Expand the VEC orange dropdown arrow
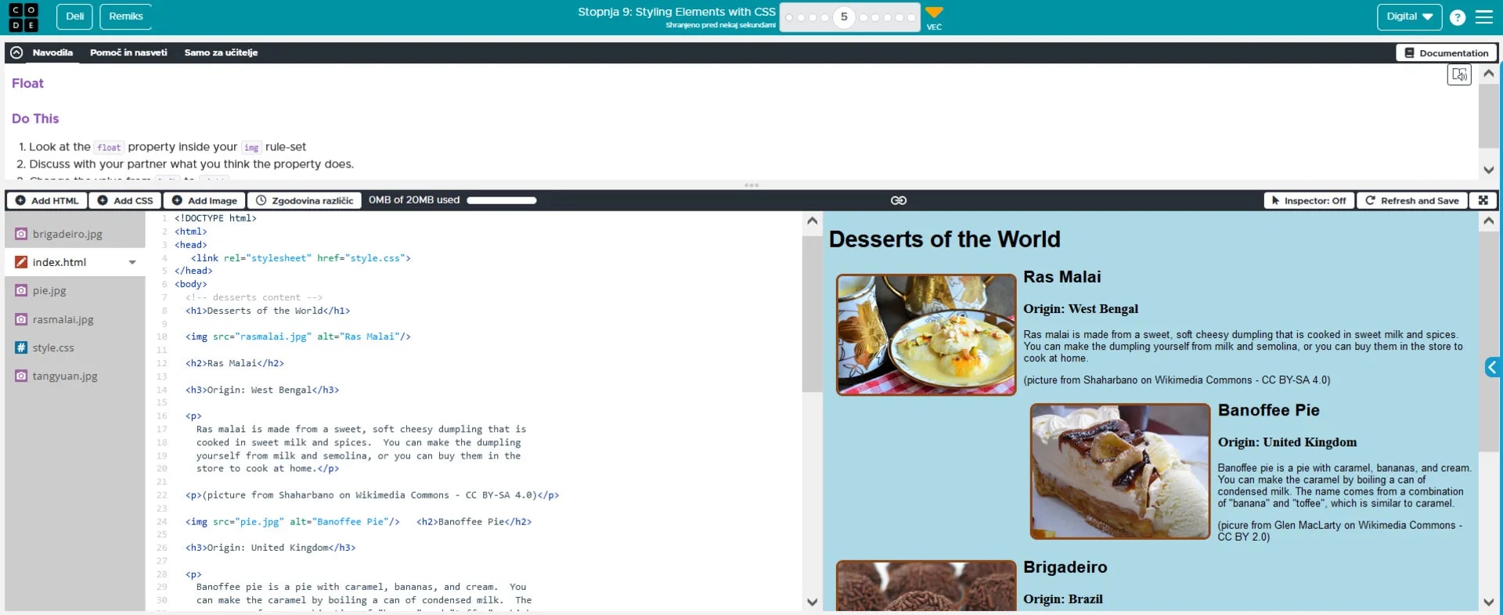 pos(934,13)
